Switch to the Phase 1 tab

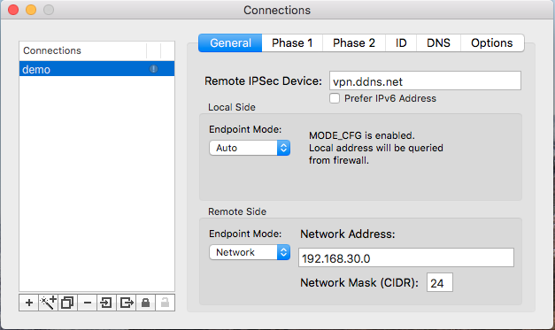(x=292, y=43)
